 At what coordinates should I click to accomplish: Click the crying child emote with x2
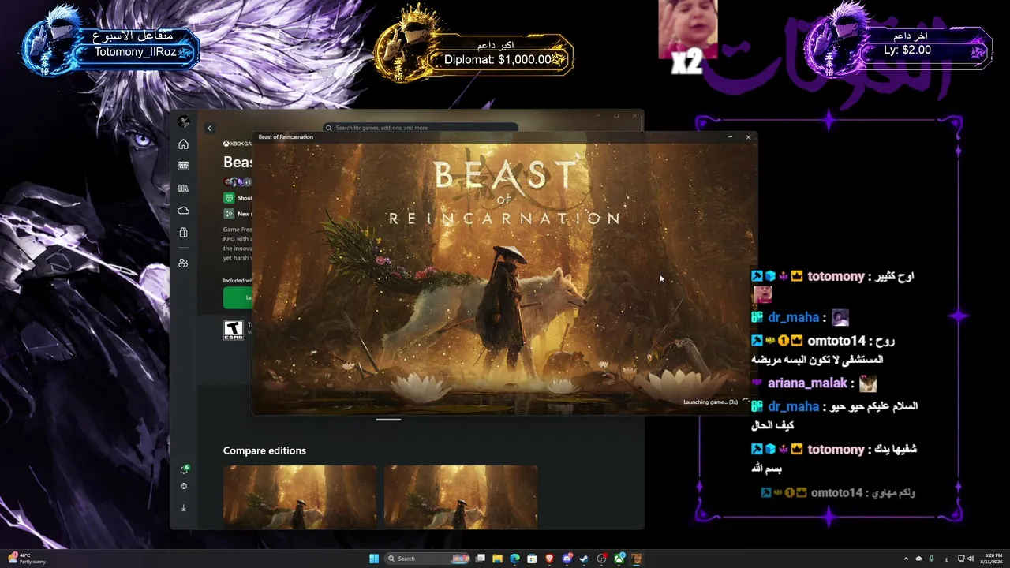(x=688, y=36)
